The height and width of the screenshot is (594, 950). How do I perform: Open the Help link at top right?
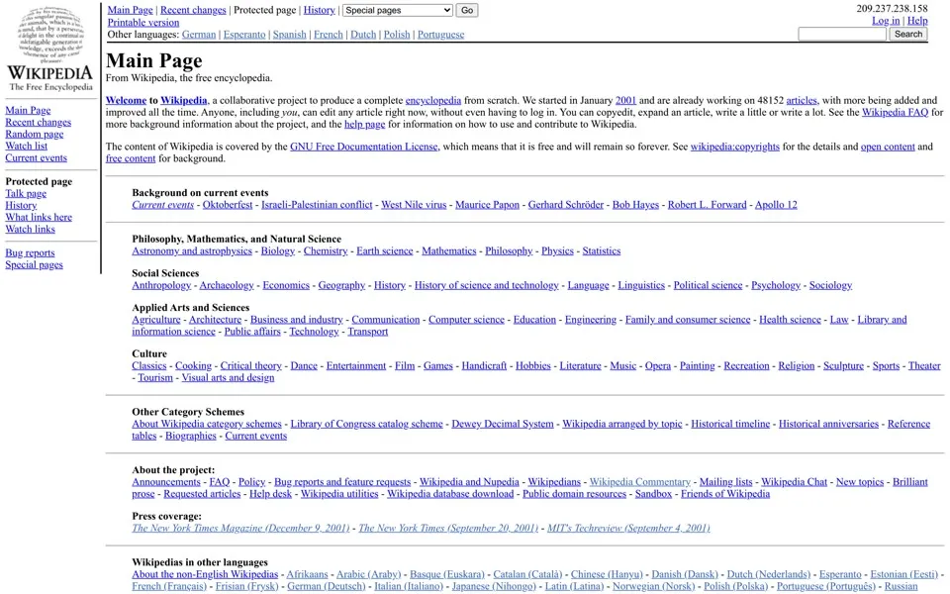pos(917,21)
